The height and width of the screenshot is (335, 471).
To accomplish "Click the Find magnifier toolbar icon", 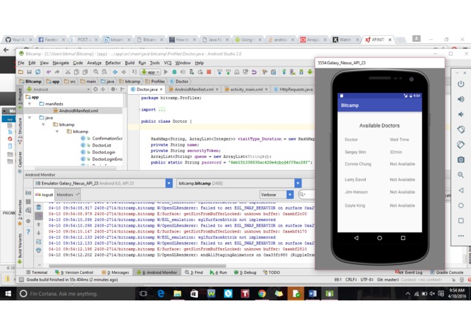I will coord(96,72).
